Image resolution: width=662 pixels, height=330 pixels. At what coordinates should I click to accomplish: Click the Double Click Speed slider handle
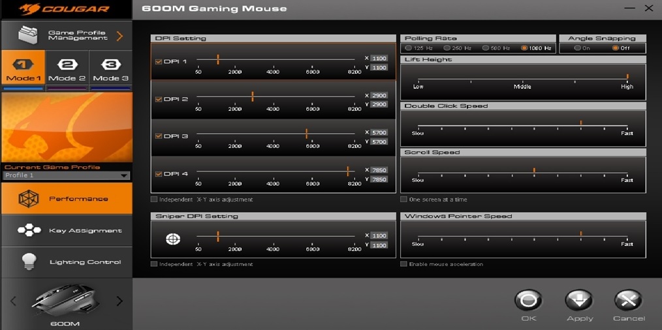[x=581, y=123]
